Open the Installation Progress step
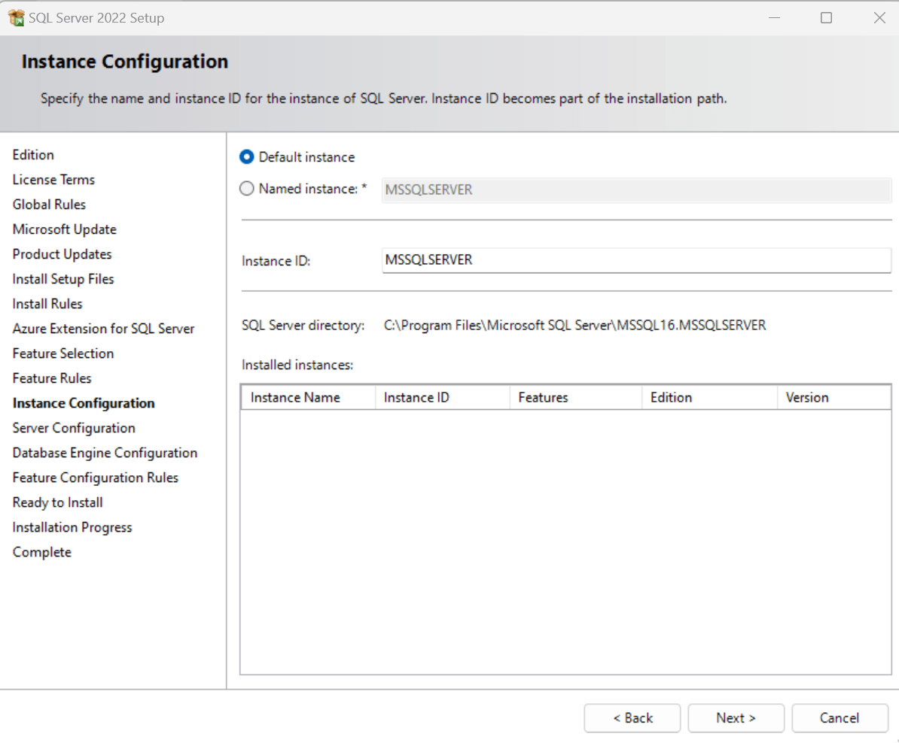The width and height of the screenshot is (899, 743). (x=72, y=527)
